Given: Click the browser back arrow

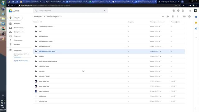Looking at the screenshot, I should (9, 6).
